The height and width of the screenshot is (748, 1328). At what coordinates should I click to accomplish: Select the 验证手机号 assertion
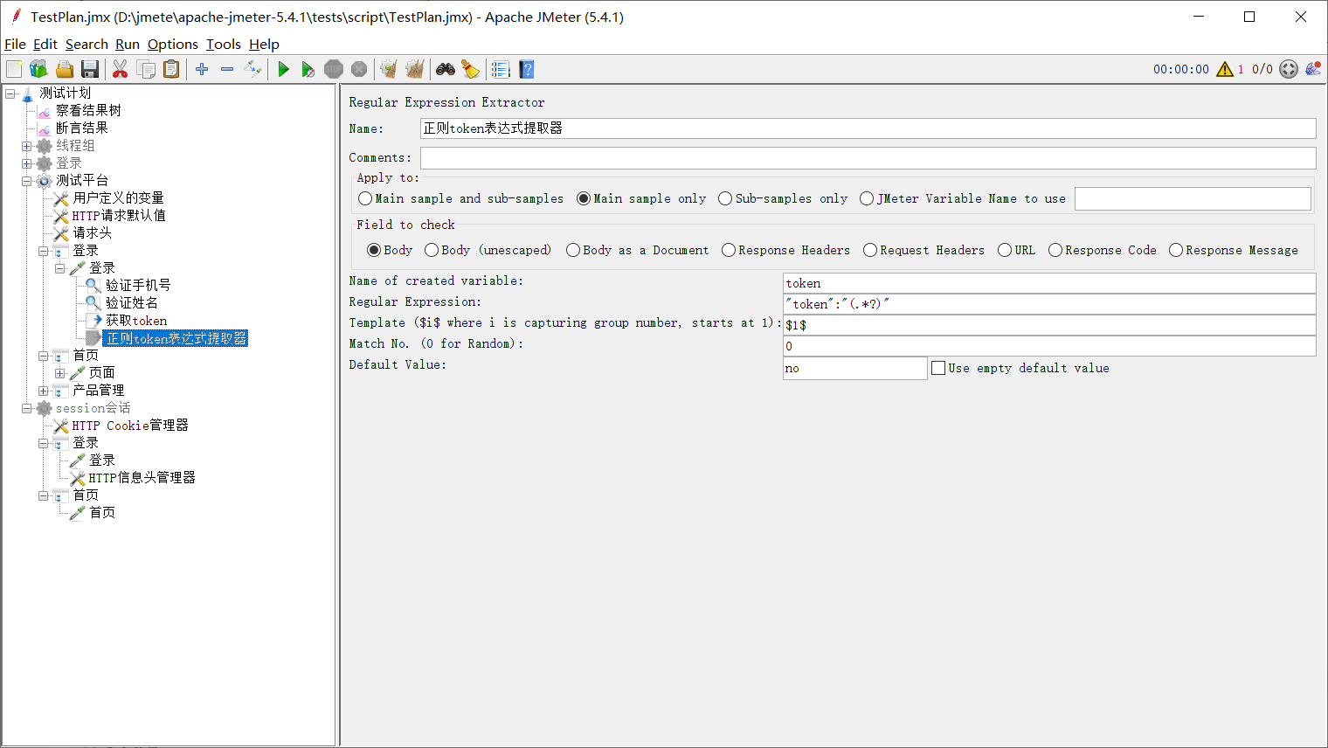pyautogui.click(x=138, y=285)
